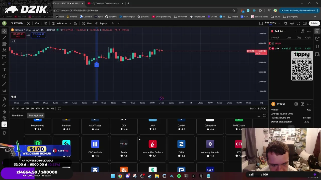Screen dimensions: 321x180
Task: Select the brush drawing tool
Action: click(x=4, y=63)
